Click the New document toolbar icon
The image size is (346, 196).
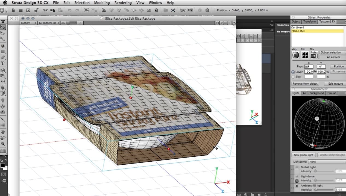(x=13, y=10)
